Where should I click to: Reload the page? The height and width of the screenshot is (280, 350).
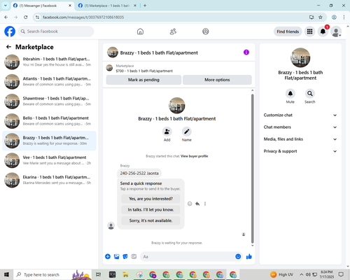[26, 17]
